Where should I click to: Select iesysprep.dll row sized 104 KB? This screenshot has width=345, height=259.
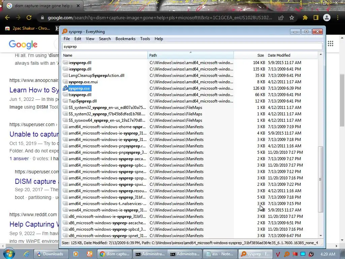pyautogui.click(x=190, y=62)
